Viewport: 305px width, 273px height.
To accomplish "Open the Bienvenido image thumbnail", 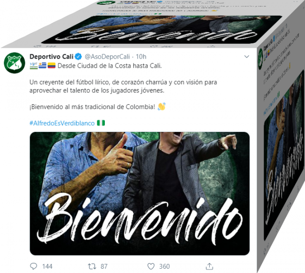I will tap(140, 193).
